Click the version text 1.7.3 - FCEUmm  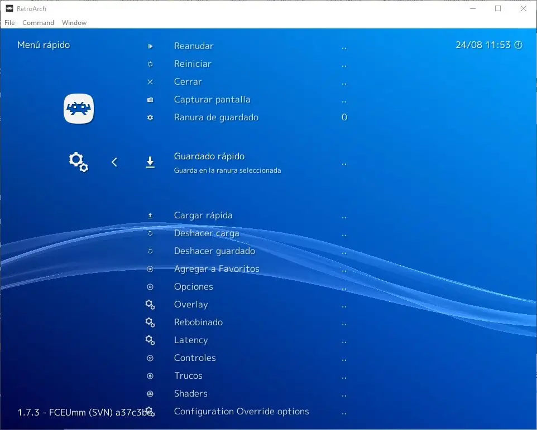(x=86, y=412)
